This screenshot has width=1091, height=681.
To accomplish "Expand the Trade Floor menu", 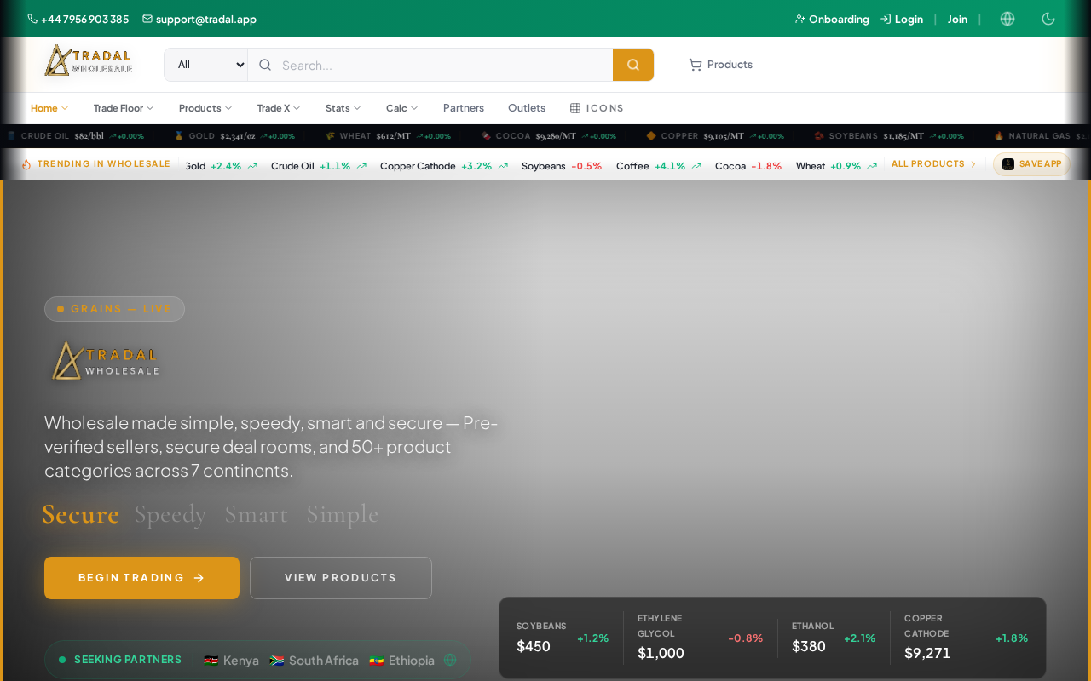I will pyautogui.click(x=124, y=108).
